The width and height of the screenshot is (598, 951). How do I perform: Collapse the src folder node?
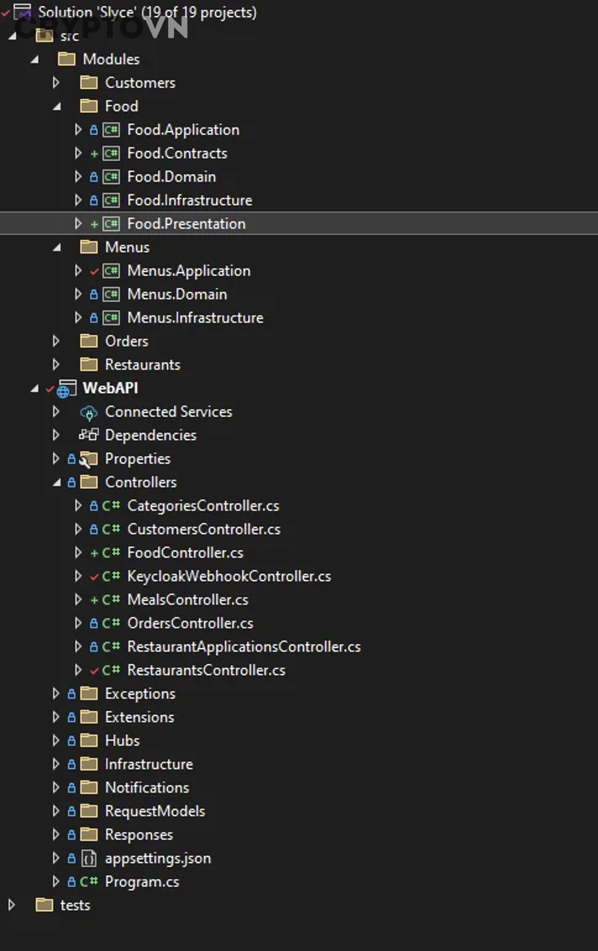[x=12, y=36]
